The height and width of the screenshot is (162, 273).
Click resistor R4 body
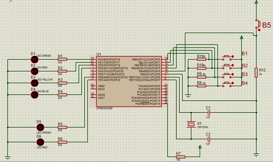(x=62, y=95)
